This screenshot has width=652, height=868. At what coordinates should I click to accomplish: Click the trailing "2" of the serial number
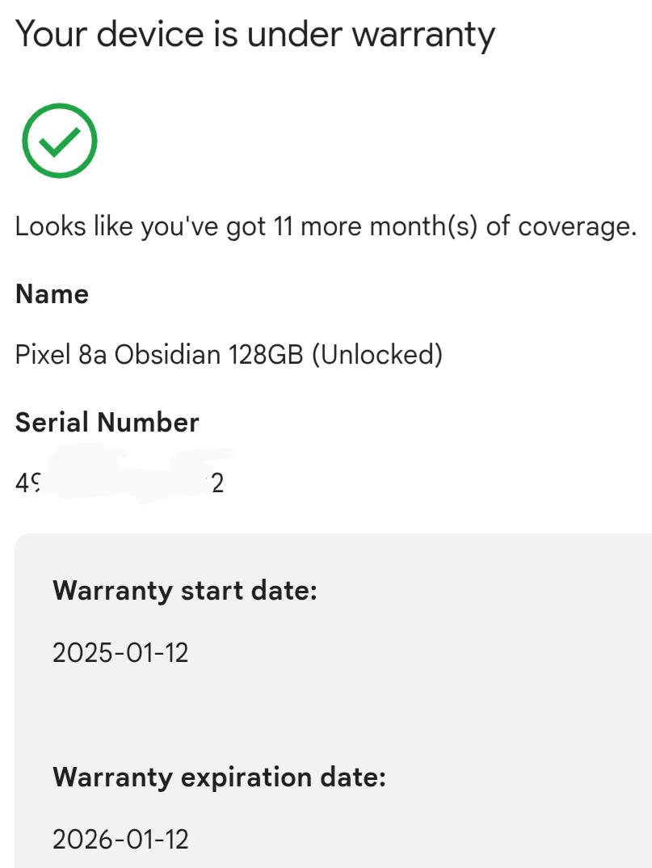pos(217,484)
